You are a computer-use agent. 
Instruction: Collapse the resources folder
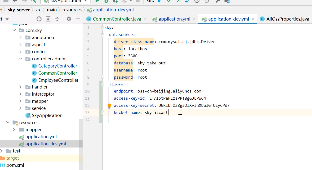[x=8, y=122]
